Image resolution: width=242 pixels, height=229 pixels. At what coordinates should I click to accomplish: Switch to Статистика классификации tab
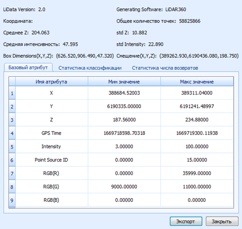(90, 68)
